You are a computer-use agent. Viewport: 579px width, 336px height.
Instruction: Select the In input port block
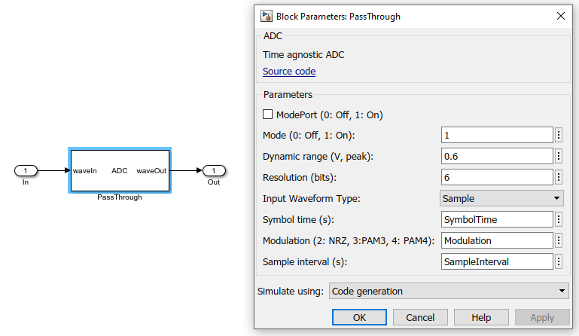[26, 170]
